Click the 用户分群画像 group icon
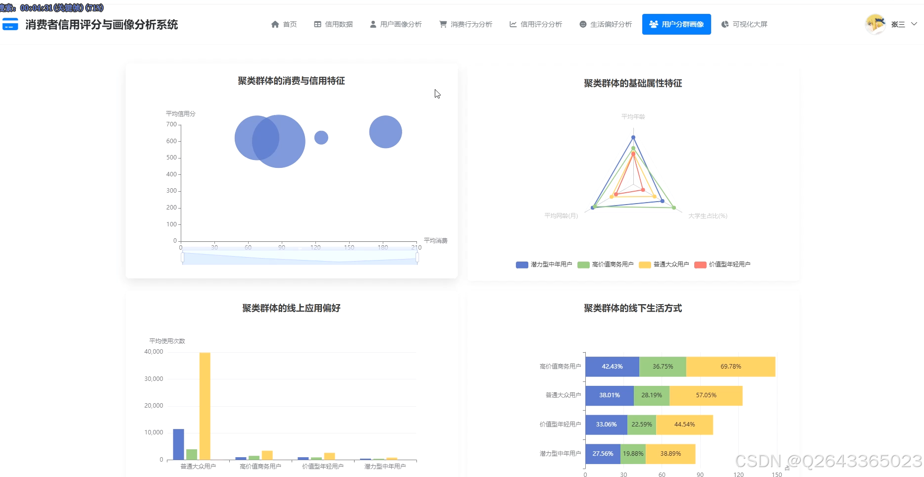 653,24
